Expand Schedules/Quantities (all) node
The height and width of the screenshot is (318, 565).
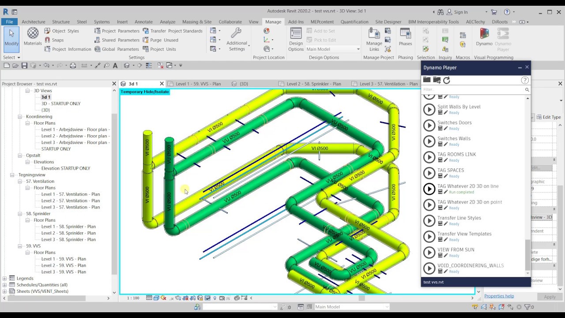click(5, 285)
